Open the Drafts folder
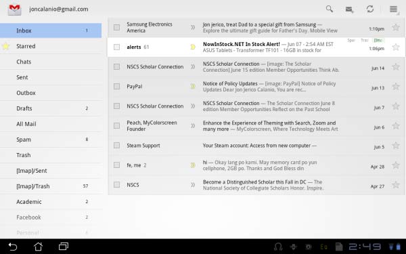This screenshot has width=406, height=254. coord(51,108)
